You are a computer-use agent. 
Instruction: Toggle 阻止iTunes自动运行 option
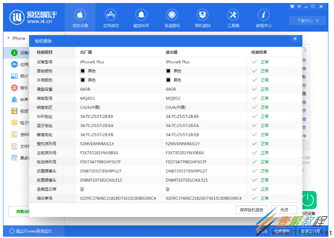click(12, 231)
